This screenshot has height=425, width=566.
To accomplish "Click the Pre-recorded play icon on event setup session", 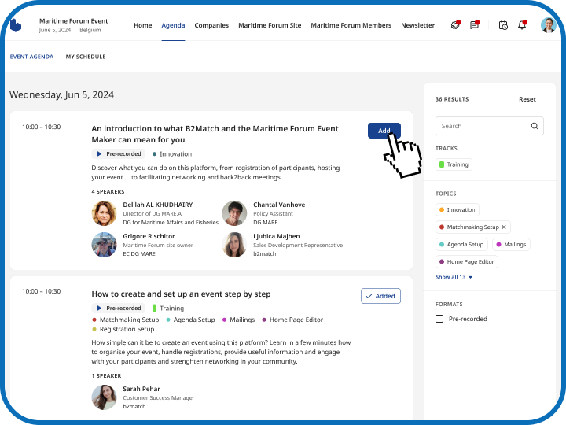I will point(99,309).
